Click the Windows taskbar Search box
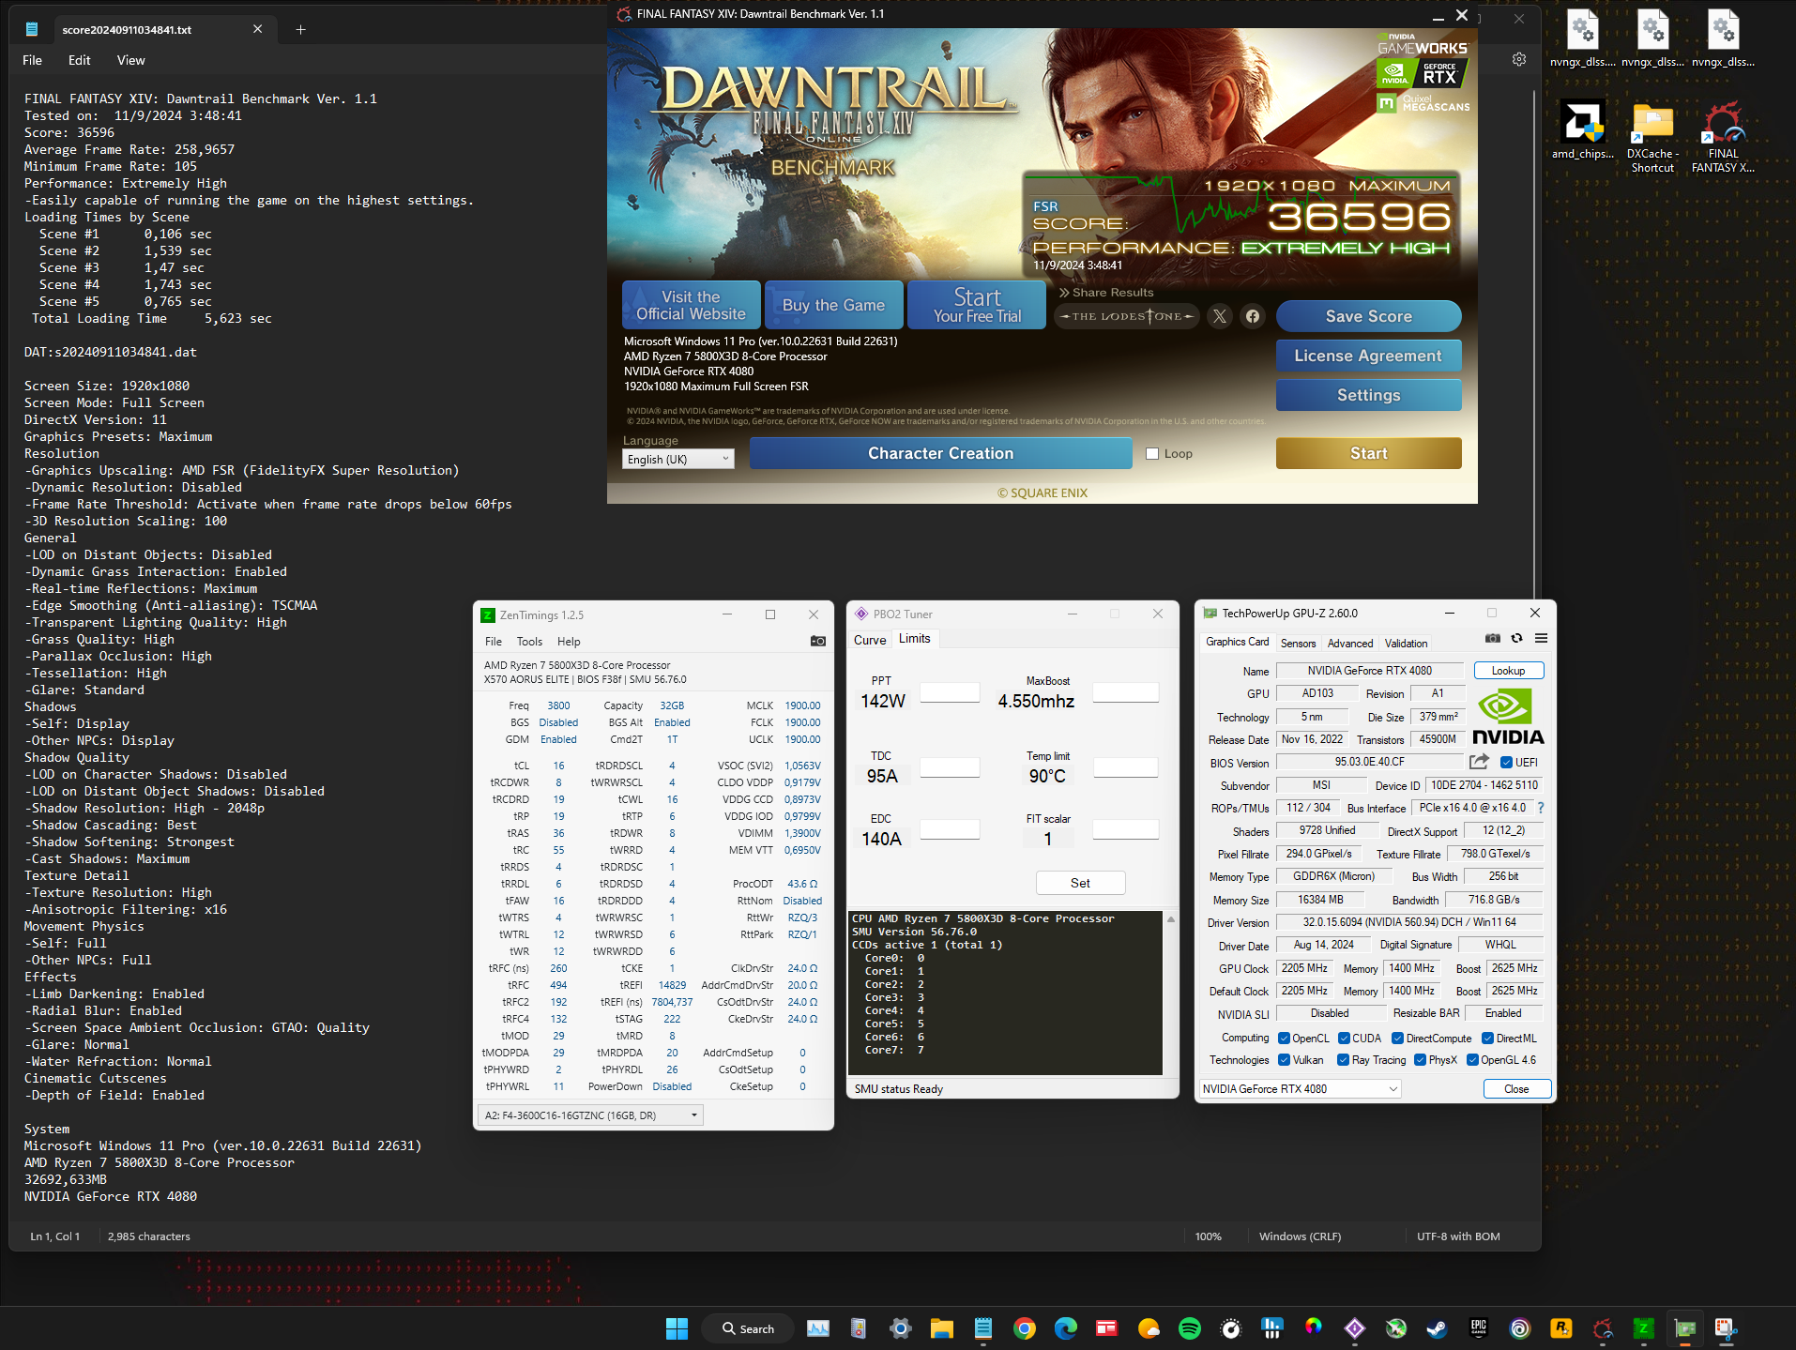 748,1328
